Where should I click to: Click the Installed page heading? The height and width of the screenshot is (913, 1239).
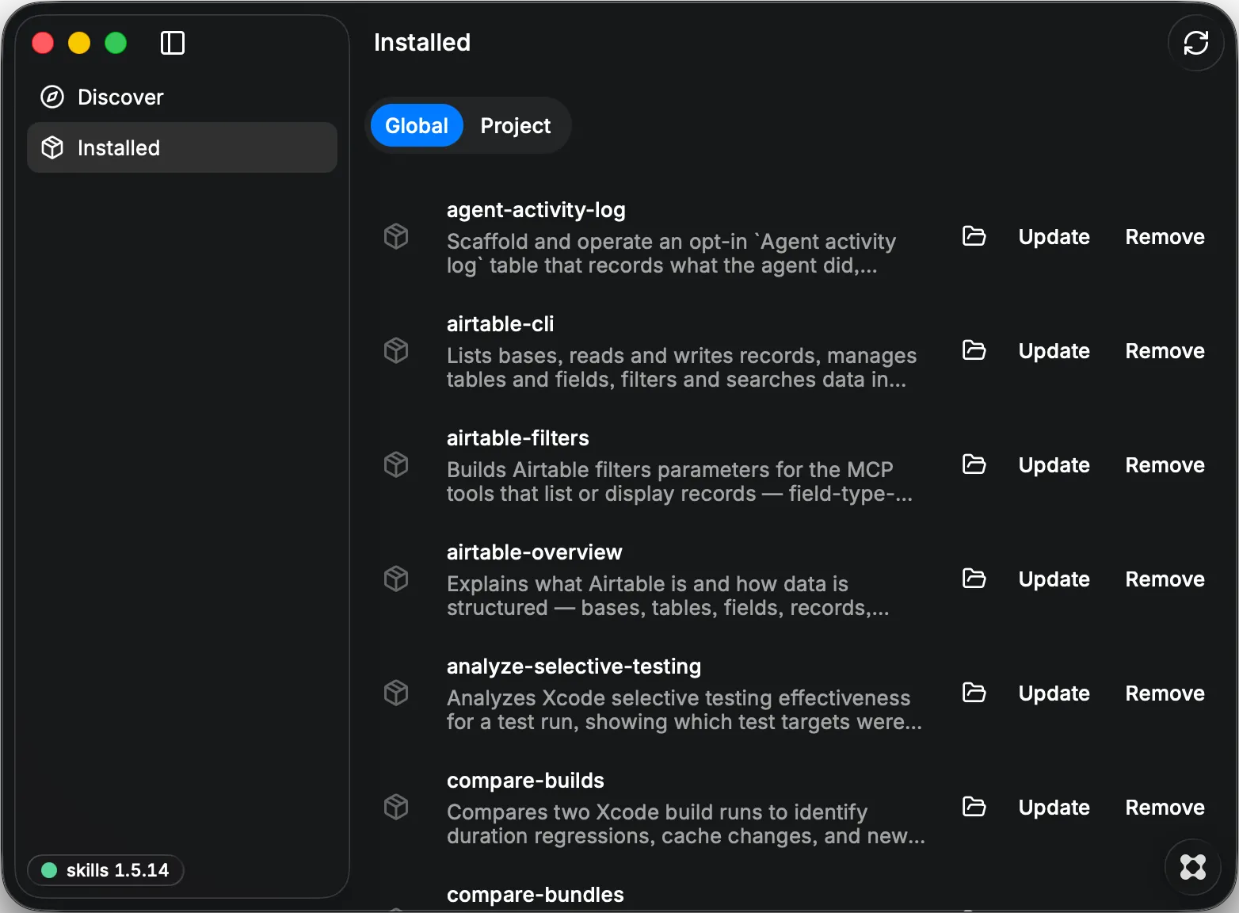pos(422,42)
